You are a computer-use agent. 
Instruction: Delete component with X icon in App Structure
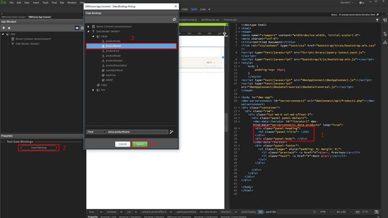(x=9, y=28)
